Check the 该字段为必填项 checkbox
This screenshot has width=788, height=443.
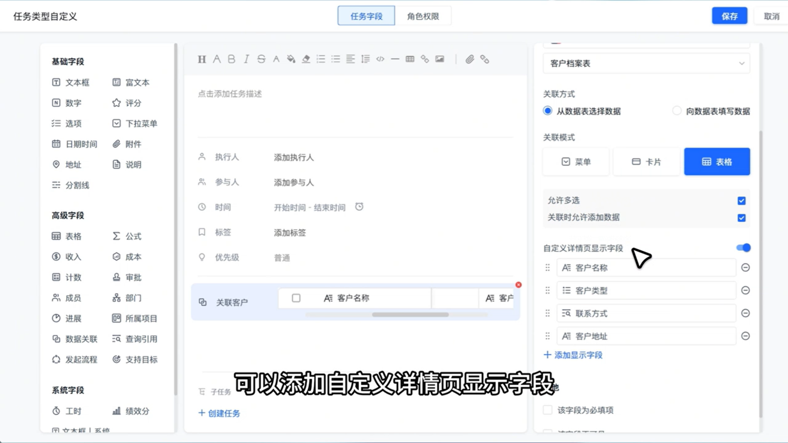click(x=547, y=410)
